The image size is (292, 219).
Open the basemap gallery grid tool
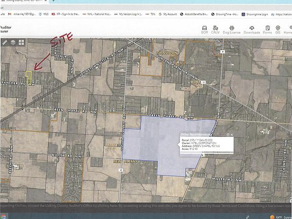click(21, 43)
